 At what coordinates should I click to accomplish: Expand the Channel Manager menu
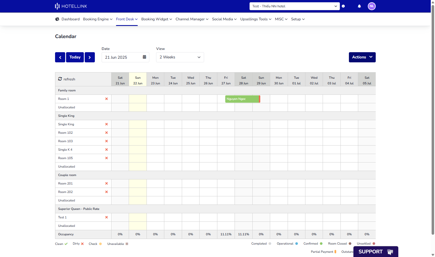coord(192,19)
